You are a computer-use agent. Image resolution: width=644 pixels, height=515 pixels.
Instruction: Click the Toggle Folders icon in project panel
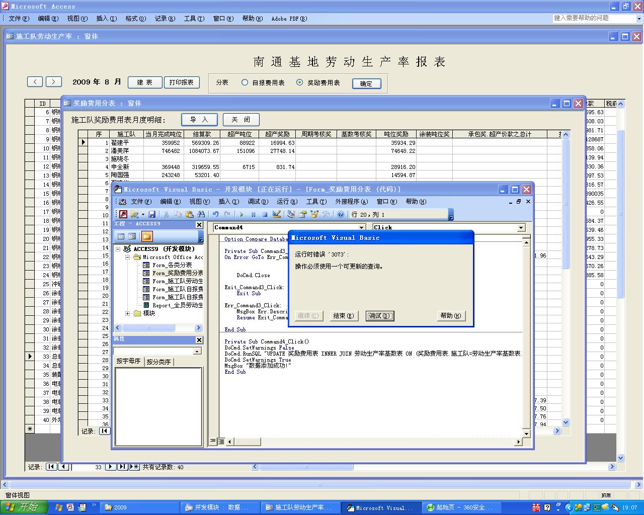tap(146, 236)
